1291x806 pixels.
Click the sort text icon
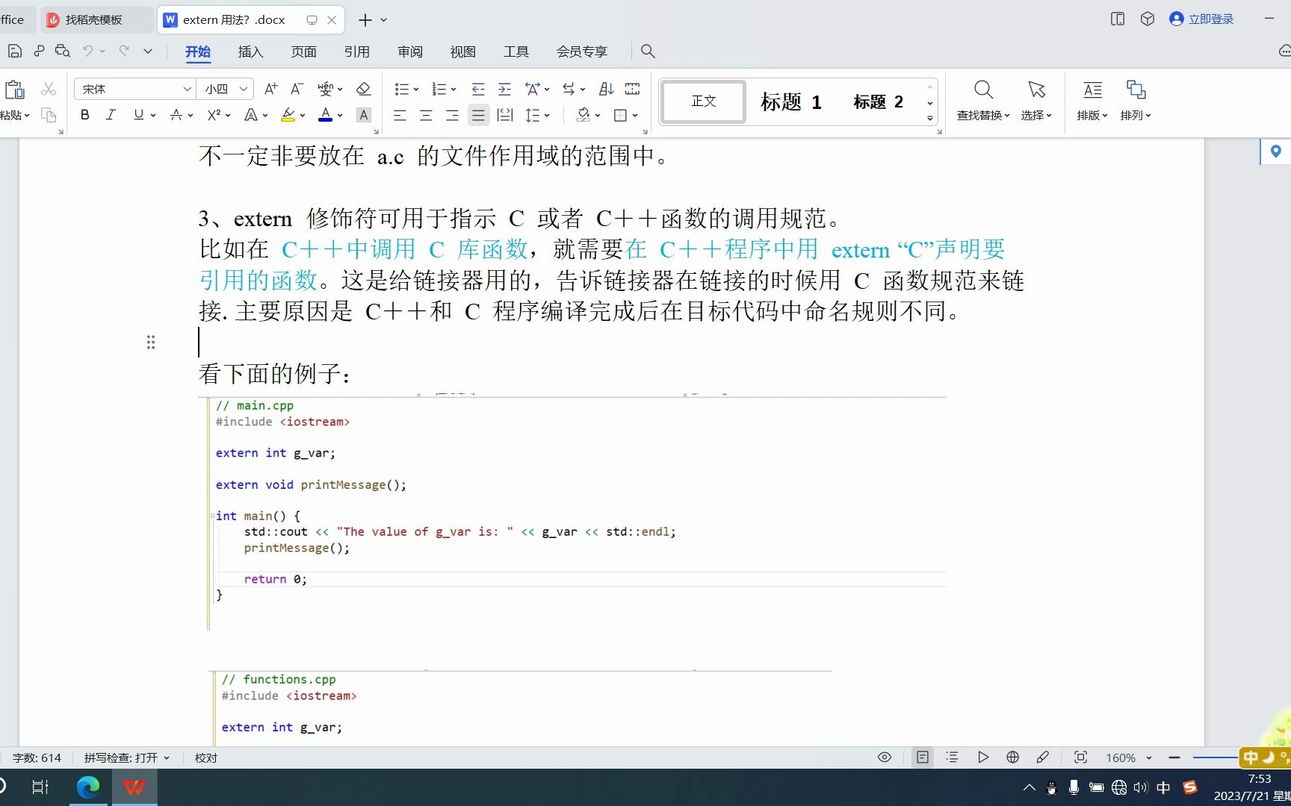coord(607,90)
